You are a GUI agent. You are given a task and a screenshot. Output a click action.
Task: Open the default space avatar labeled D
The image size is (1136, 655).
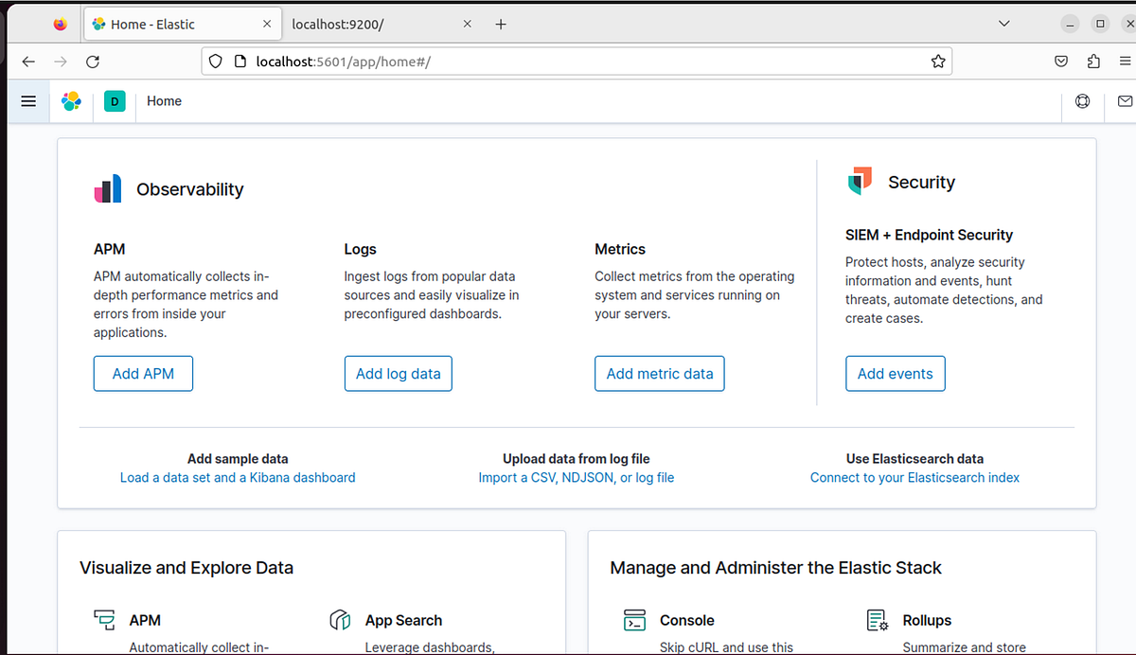click(x=114, y=101)
